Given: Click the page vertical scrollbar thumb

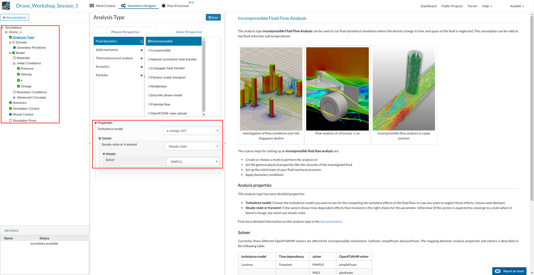Looking at the screenshot, I should coord(532,109).
